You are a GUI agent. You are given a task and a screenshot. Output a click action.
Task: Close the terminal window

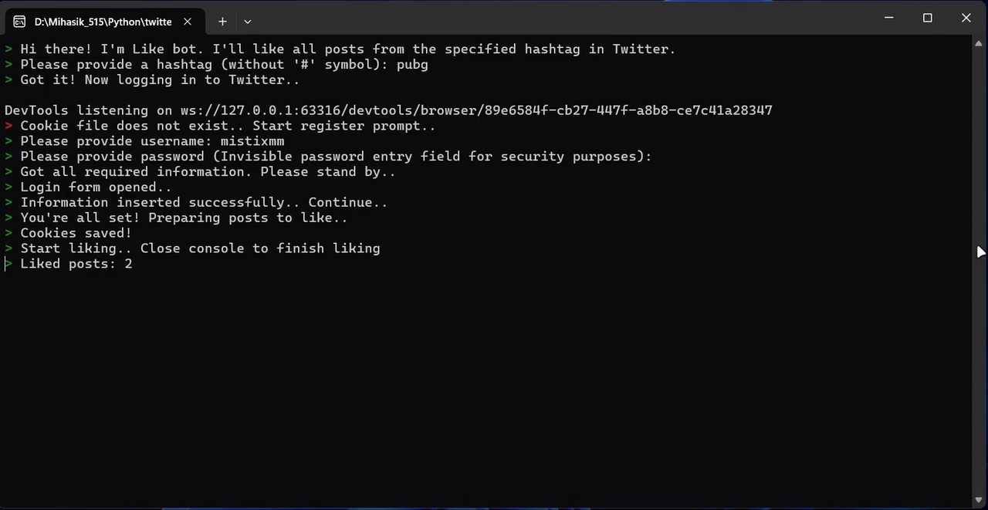point(966,18)
